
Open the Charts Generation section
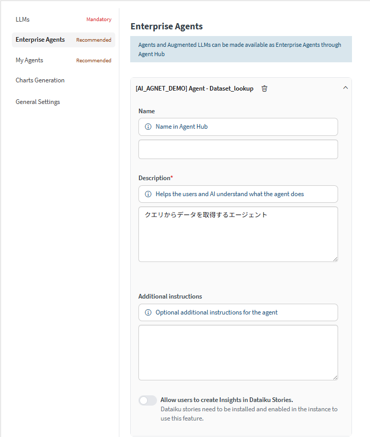[40, 80]
